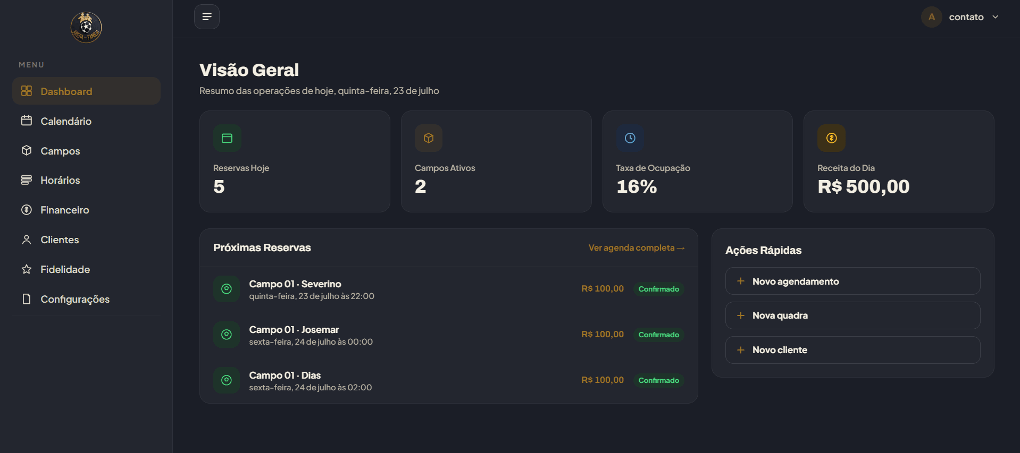Click the user avatar with letter A

932,17
